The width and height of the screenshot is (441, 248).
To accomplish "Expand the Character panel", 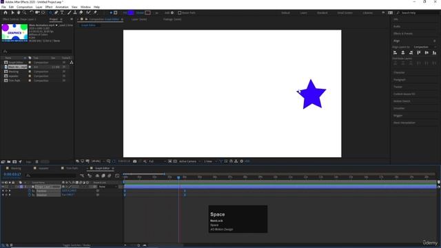I will (x=399, y=72).
